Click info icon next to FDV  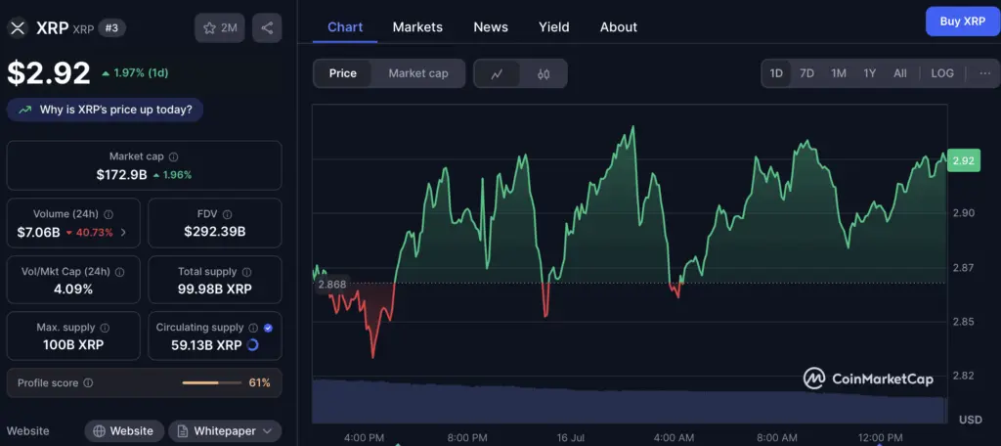click(227, 215)
